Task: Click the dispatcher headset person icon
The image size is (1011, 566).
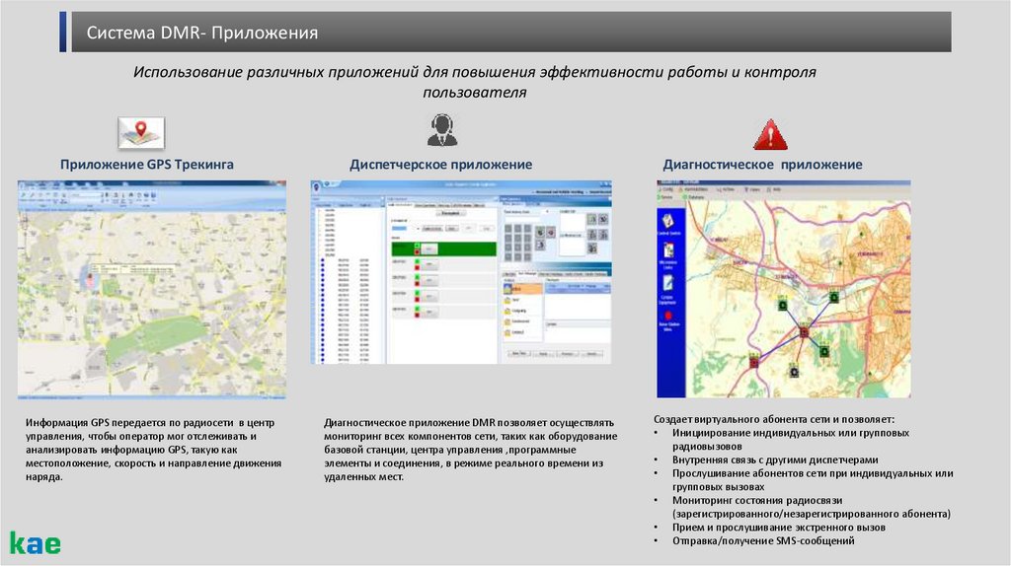Action: (441, 129)
